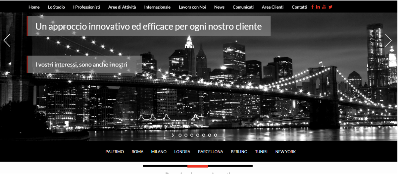The width and height of the screenshot is (398, 189).
Task: Open the News menu item
Action: (219, 7)
